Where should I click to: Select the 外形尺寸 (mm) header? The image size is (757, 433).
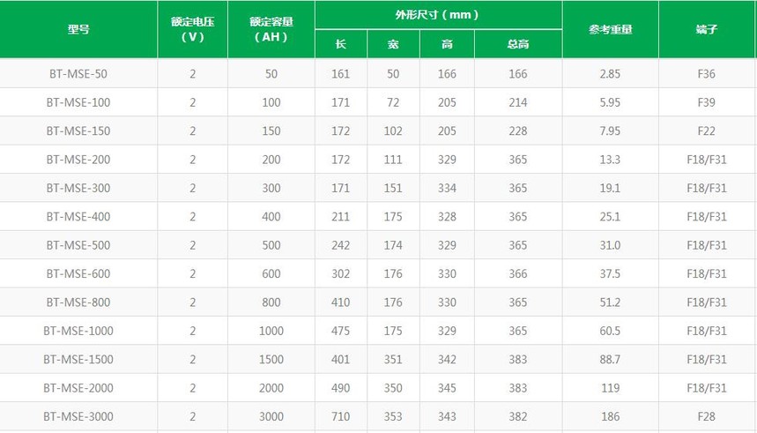pos(438,15)
